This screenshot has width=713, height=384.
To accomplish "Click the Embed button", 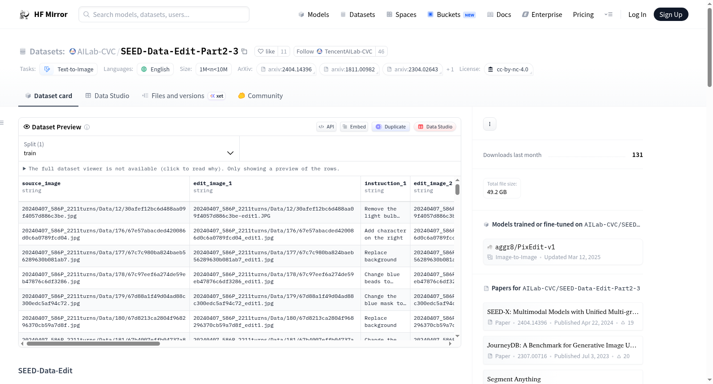I will 354,127.
